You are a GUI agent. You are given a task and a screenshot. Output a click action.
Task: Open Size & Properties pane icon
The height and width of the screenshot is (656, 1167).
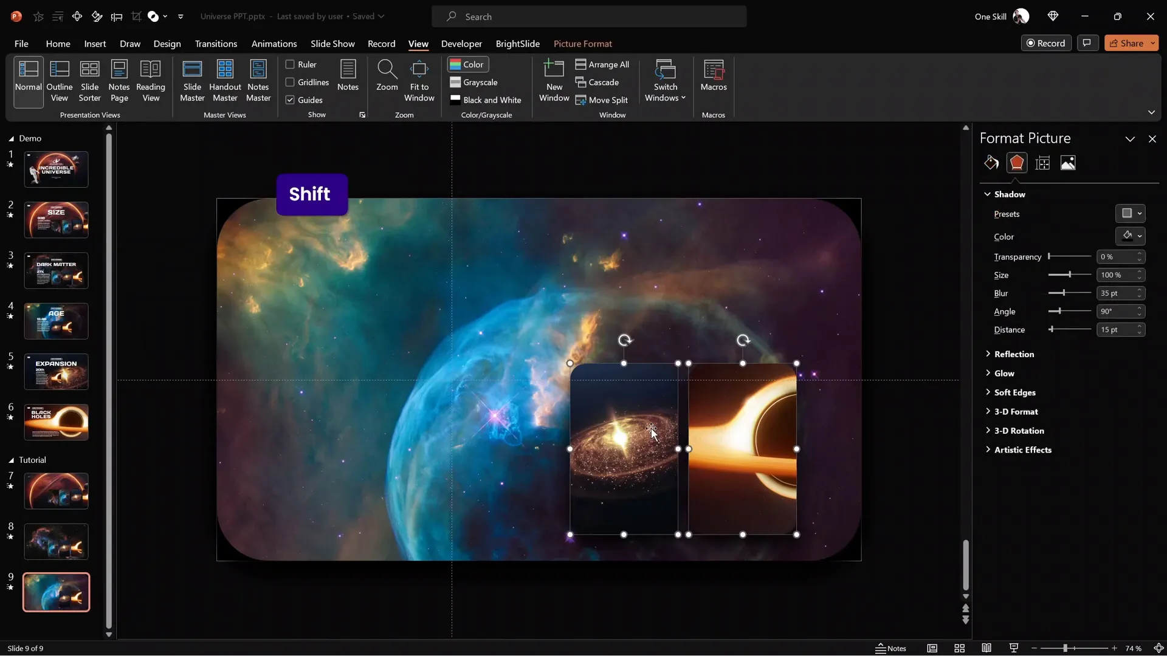click(x=1042, y=163)
